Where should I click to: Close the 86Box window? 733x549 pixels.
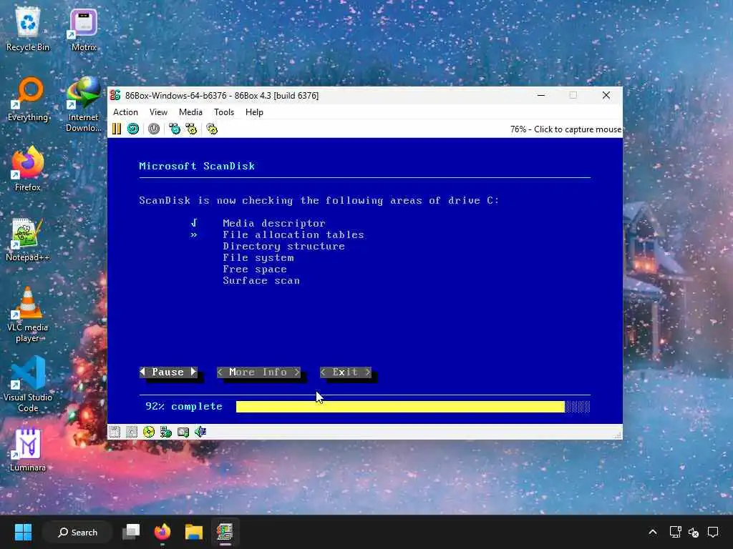point(606,95)
